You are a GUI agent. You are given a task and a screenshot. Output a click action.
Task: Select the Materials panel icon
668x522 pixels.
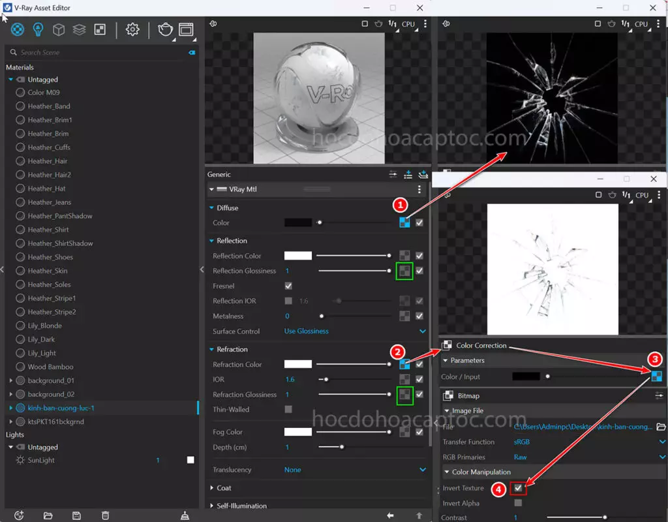[x=18, y=29]
